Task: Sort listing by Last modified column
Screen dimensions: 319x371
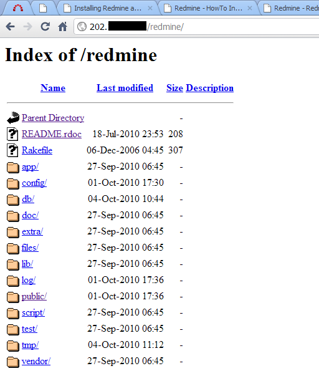Action: (125, 88)
